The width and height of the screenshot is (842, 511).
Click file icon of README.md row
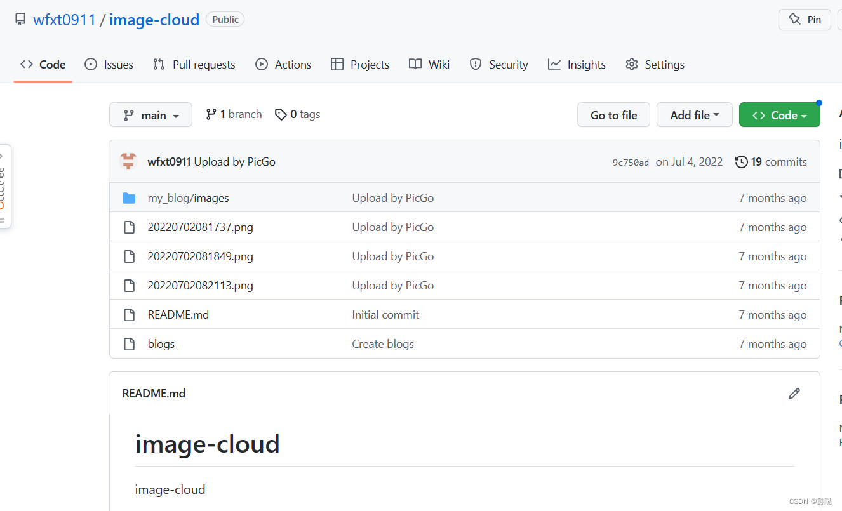(129, 315)
